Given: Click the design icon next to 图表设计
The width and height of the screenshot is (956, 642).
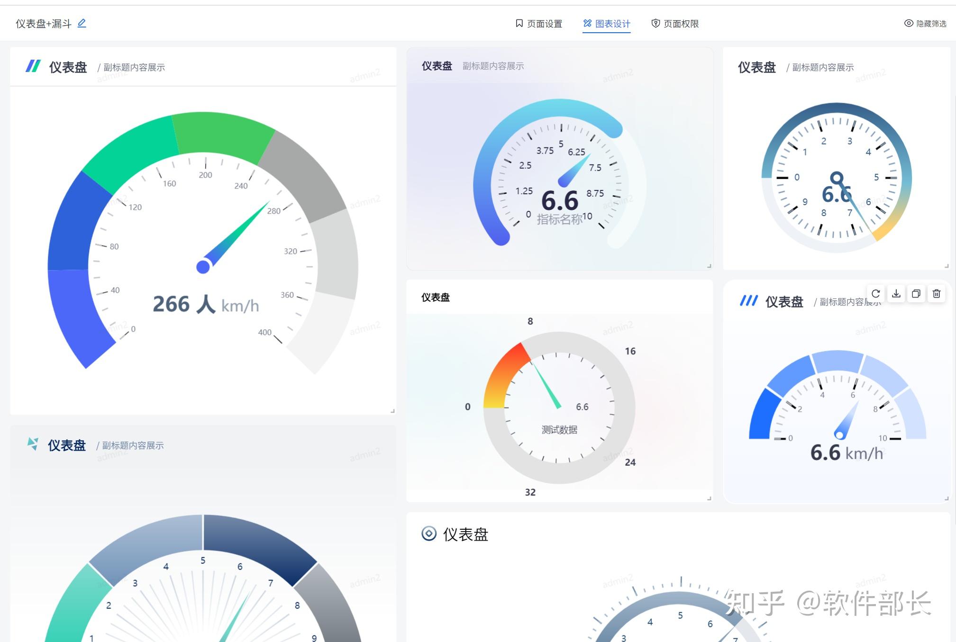Looking at the screenshot, I should point(587,23).
